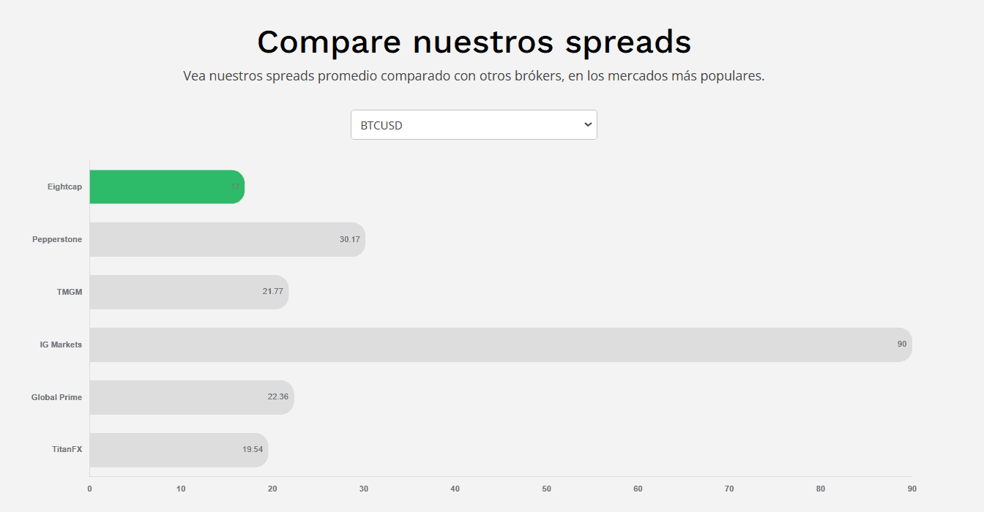
Task: Click the Pepperstone broker label
Action: [57, 240]
